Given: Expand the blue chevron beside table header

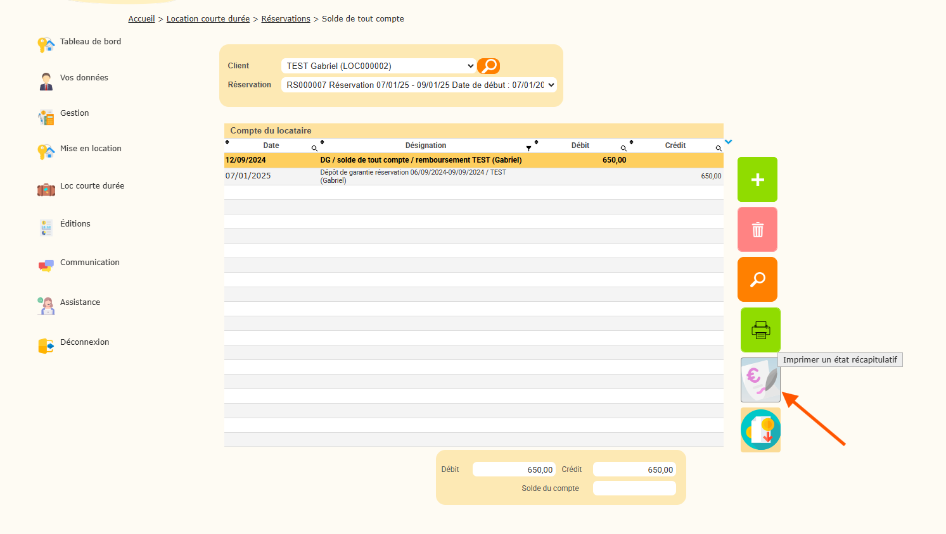Looking at the screenshot, I should pos(729,142).
